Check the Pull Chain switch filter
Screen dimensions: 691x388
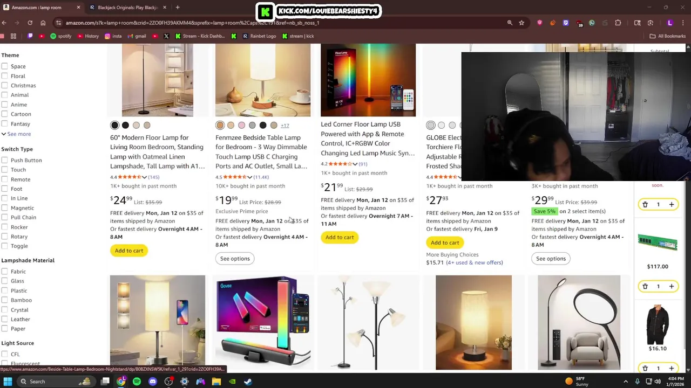point(5,217)
